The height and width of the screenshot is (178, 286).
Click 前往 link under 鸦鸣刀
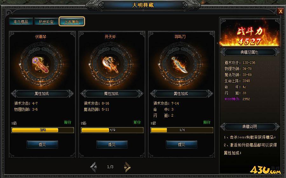pos(207,122)
